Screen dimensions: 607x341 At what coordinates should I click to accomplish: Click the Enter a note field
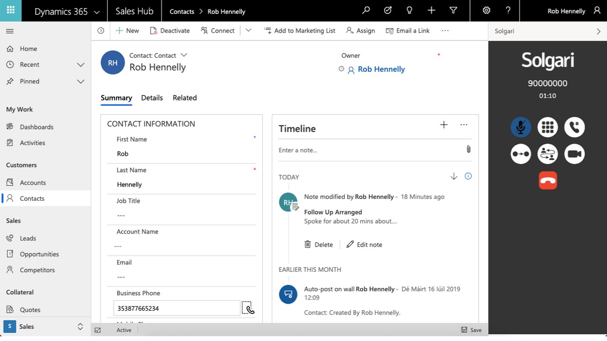(370, 150)
